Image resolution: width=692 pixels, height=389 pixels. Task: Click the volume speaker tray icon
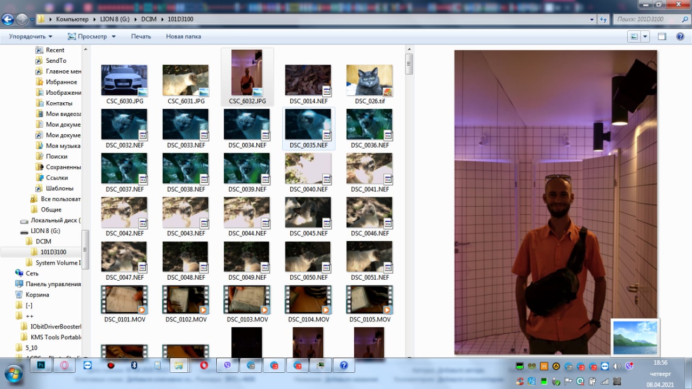pyautogui.click(x=617, y=366)
